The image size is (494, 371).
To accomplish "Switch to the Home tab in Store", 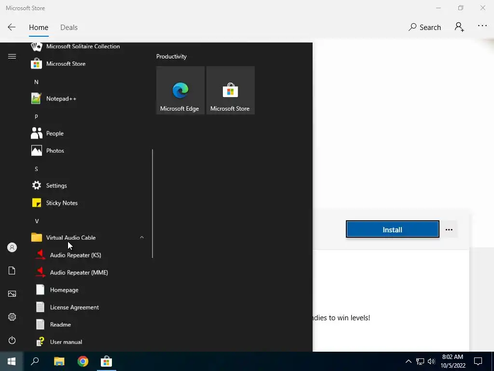I will [39, 28].
